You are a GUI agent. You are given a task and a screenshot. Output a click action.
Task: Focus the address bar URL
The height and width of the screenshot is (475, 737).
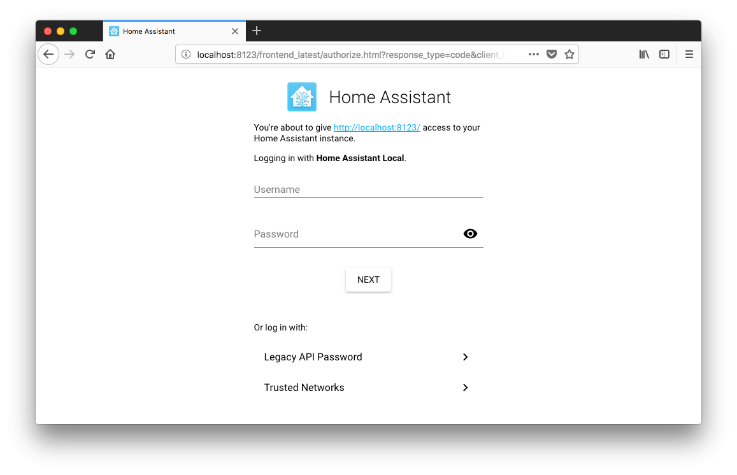pos(350,55)
